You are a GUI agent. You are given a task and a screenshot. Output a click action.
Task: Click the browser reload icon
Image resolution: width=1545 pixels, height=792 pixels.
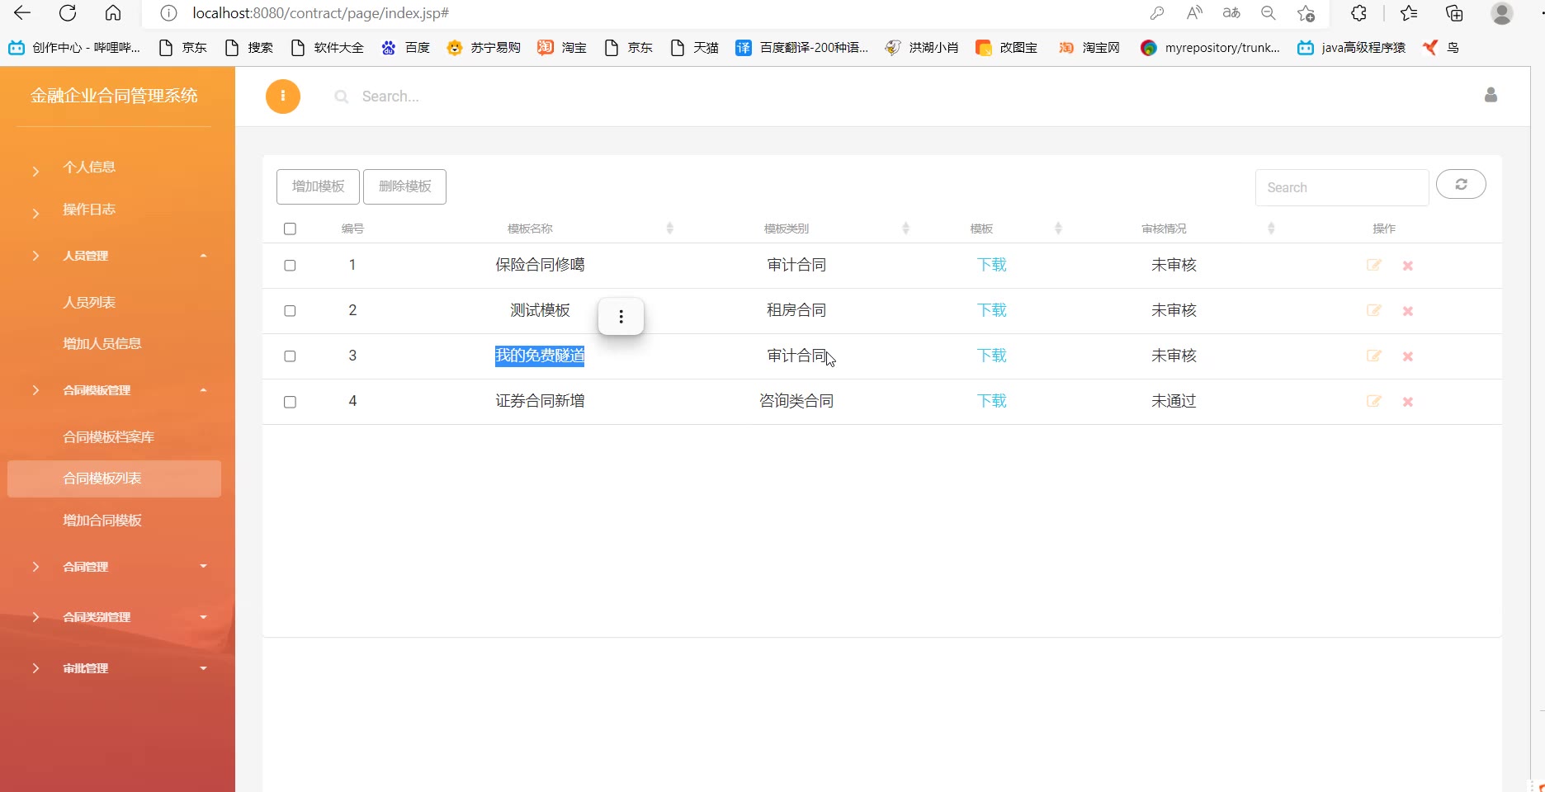tap(68, 13)
